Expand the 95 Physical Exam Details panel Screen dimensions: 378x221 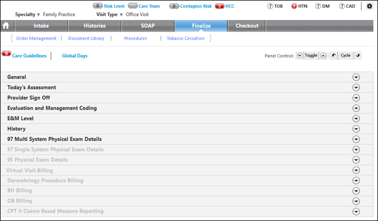click(356, 160)
